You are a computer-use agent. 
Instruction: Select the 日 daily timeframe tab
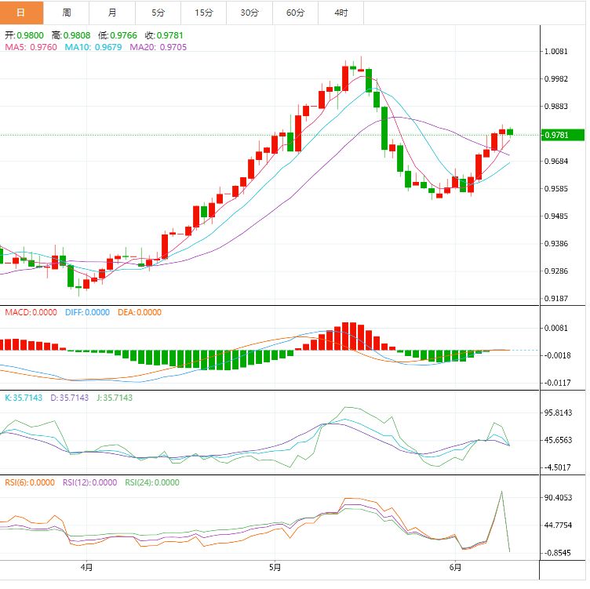pyautogui.click(x=21, y=13)
